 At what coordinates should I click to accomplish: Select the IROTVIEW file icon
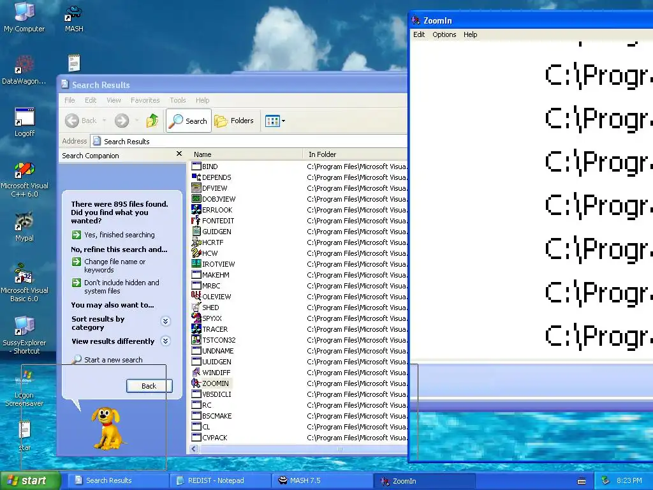[x=196, y=264]
